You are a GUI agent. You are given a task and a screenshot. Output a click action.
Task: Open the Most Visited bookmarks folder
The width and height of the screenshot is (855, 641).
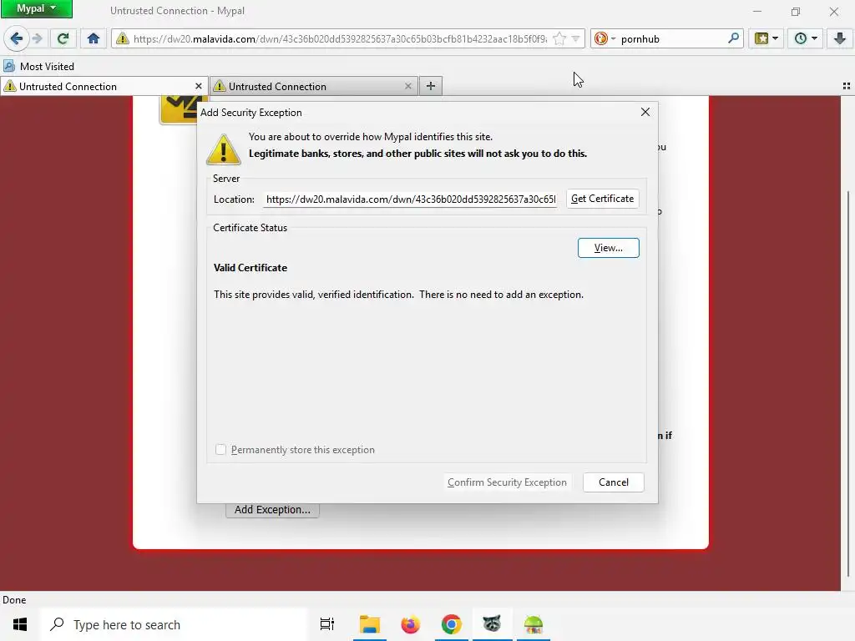38,67
